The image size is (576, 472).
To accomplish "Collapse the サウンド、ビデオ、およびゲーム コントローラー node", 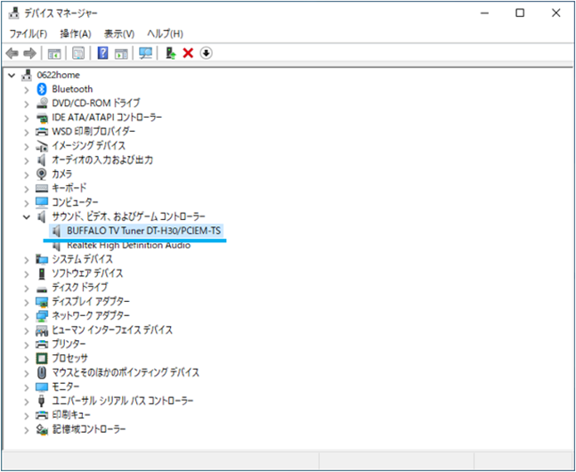I will 27,216.
